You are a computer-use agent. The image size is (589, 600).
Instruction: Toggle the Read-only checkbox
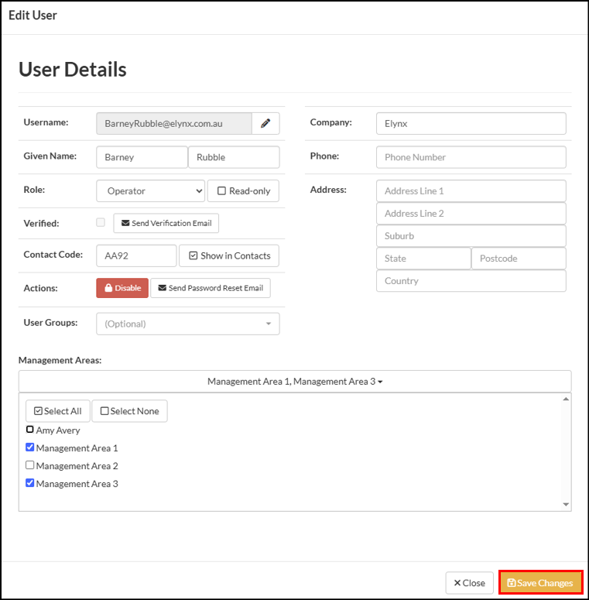(x=221, y=190)
